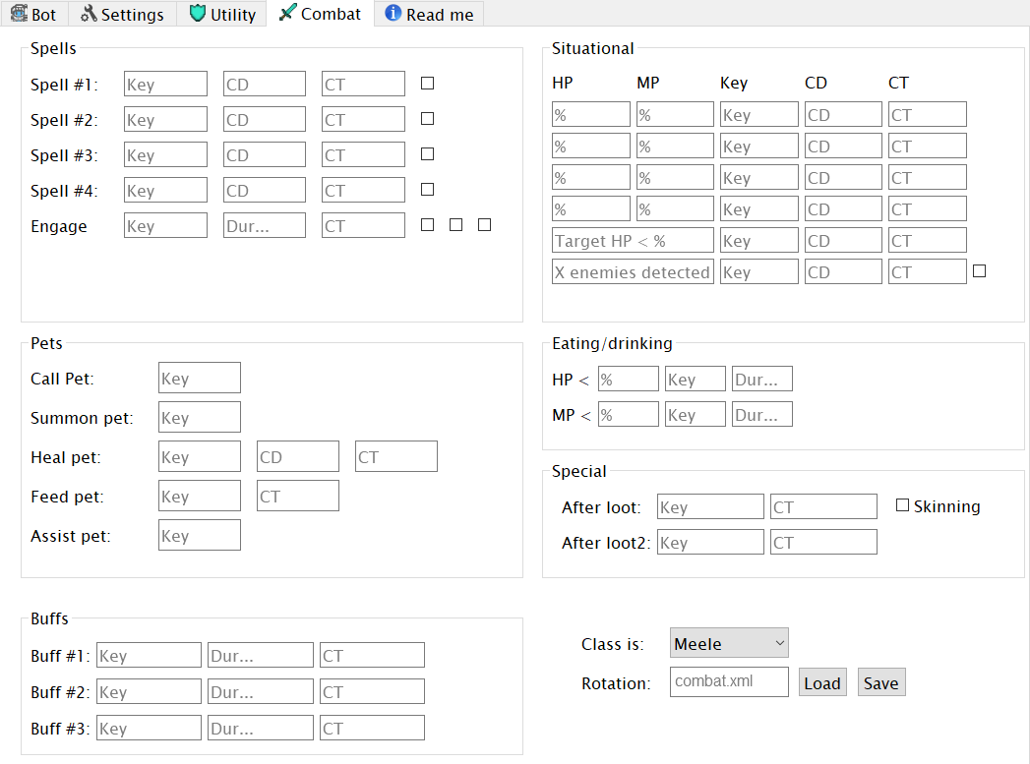
Task: Click the Heal pet CD field
Action: point(297,456)
